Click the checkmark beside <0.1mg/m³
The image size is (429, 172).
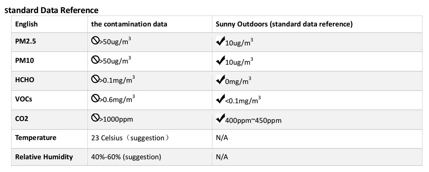(217, 101)
